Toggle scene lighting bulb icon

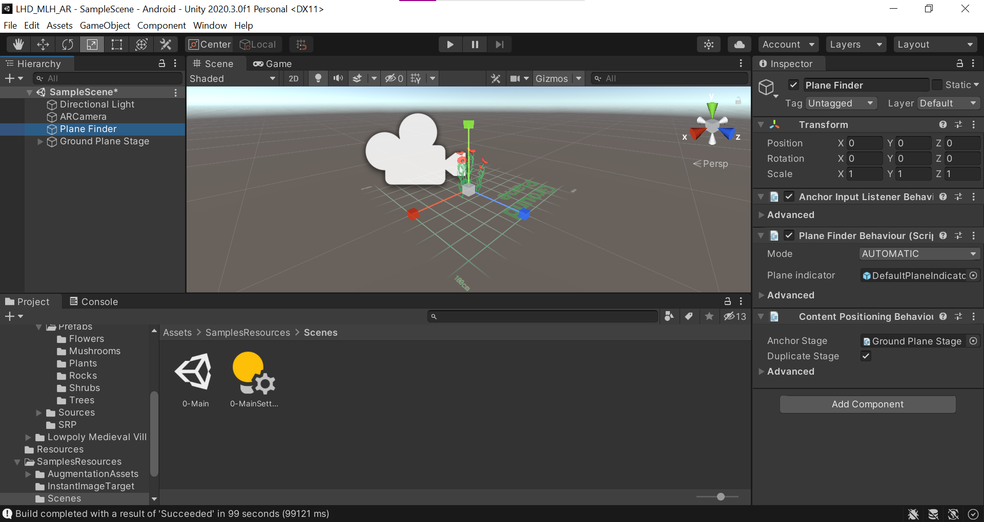pyautogui.click(x=318, y=78)
